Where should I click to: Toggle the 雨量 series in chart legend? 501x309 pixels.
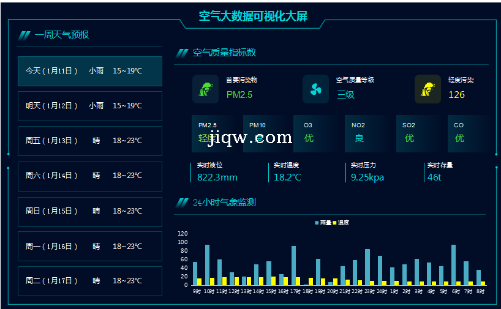(322, 223)
